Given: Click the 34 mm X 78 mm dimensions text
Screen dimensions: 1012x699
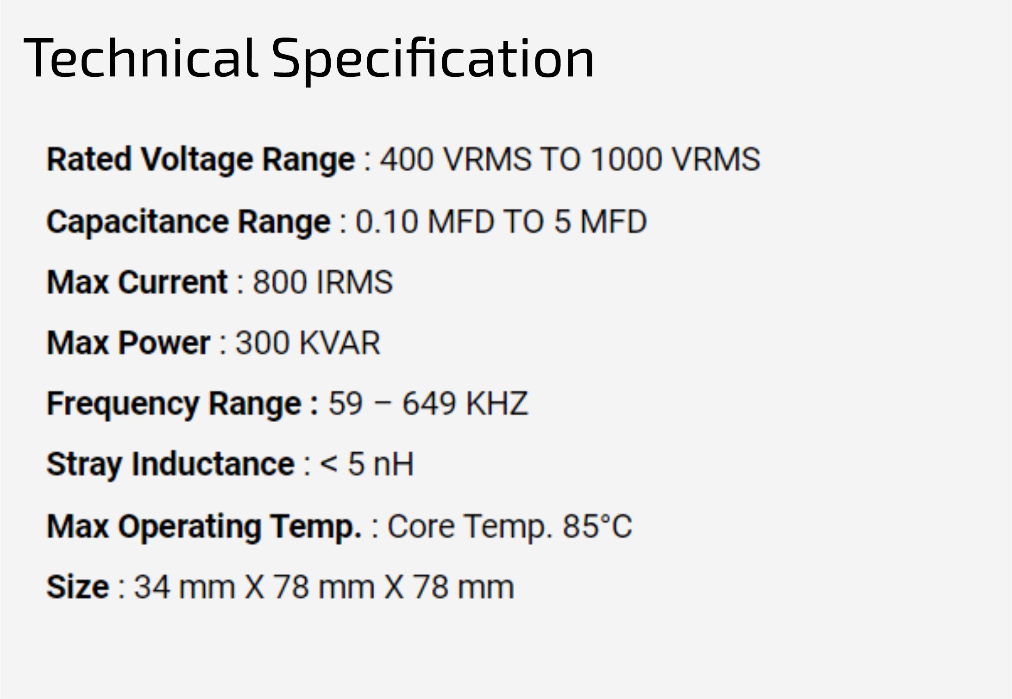Looking at the screenshot, I should 254,587.
